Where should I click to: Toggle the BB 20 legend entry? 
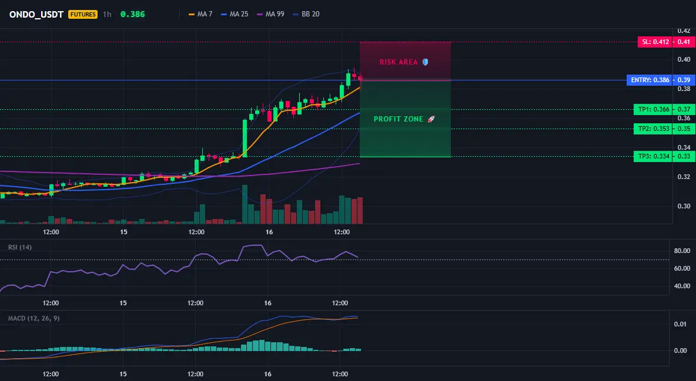point(306,14)
